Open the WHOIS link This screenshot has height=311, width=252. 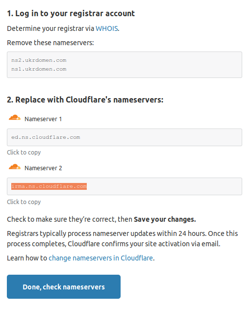107,28
